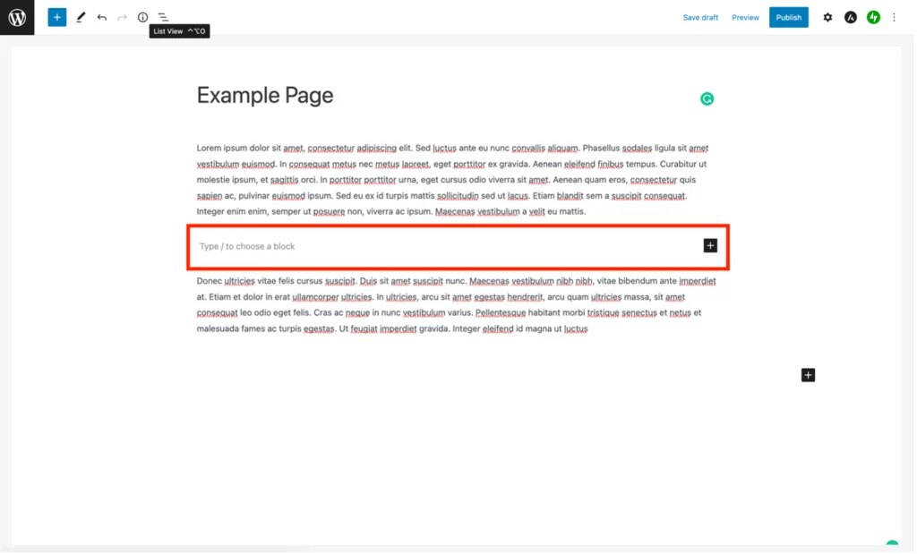917x554 pixels.
Task: Add block using plus in empty paragraph
Action: pos(710,246)
